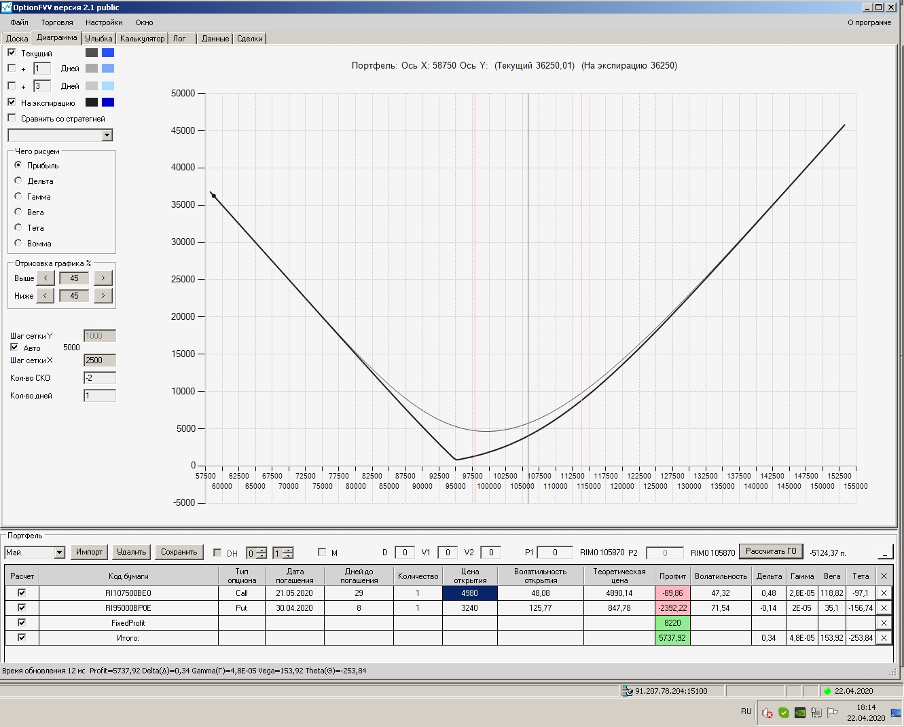Increment the DH spinner value
Image resolution: width=904 pixels, height=727 pixels.
coord(262,550)
